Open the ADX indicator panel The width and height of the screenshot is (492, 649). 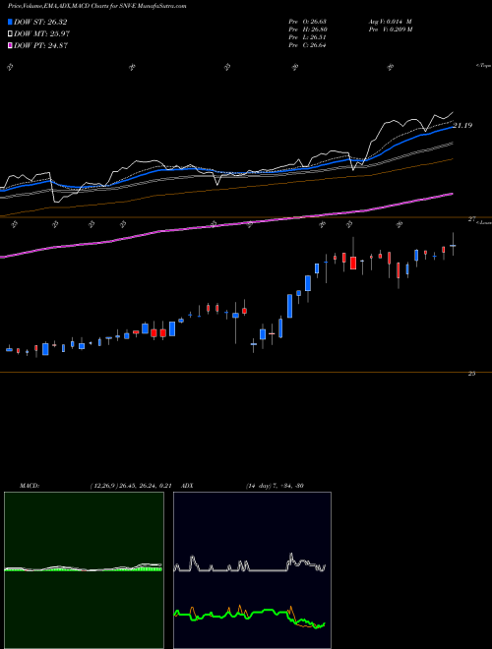point(252,570)
